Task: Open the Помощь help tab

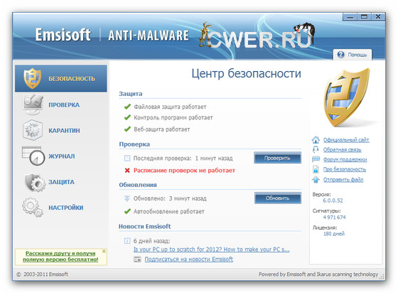Action: (x=353, y=55)
